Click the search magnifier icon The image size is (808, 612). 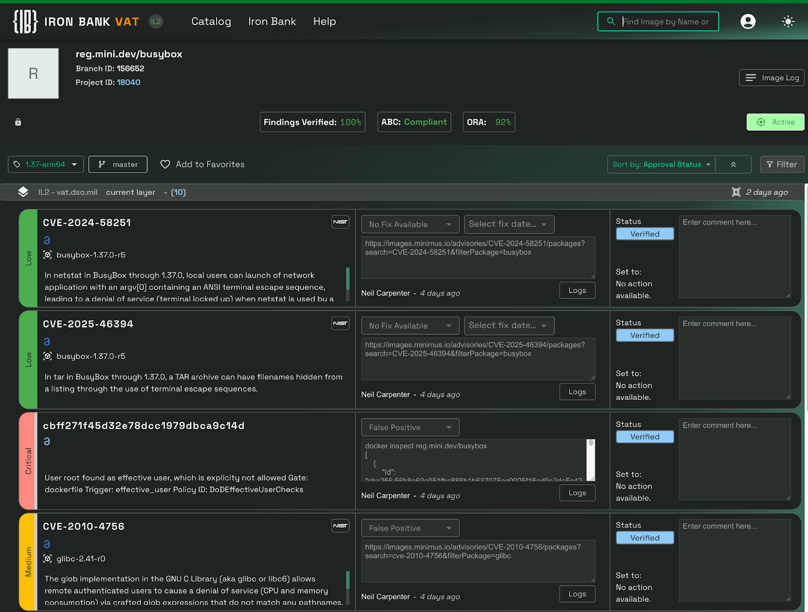(x=611, y=21)
